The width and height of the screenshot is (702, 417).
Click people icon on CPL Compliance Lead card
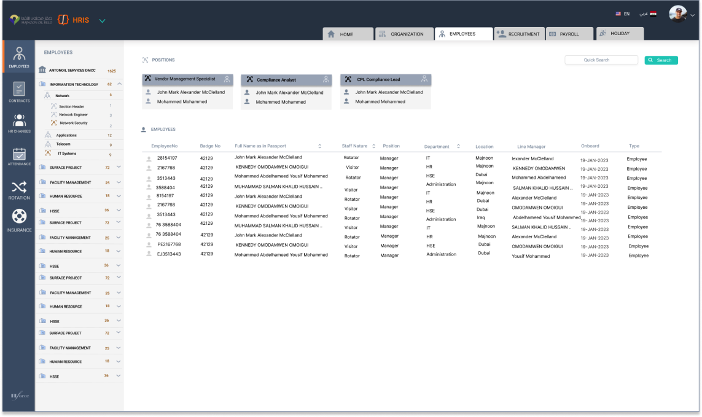pyautogui.click(x=424, y=79)
